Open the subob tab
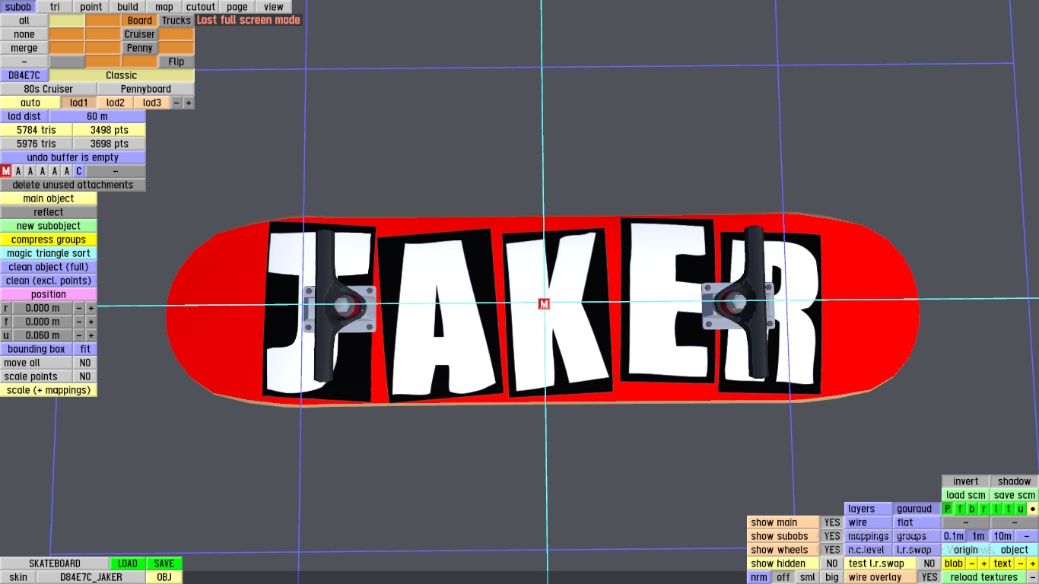Screen dimensions: 1039x584 18,7
